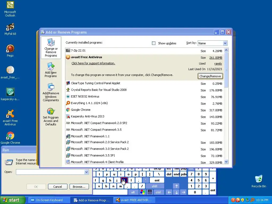Click the Google Chrome icon in program list
Image resolution: width=272 pixels, height=204 pixels.
tap(68, 110)
